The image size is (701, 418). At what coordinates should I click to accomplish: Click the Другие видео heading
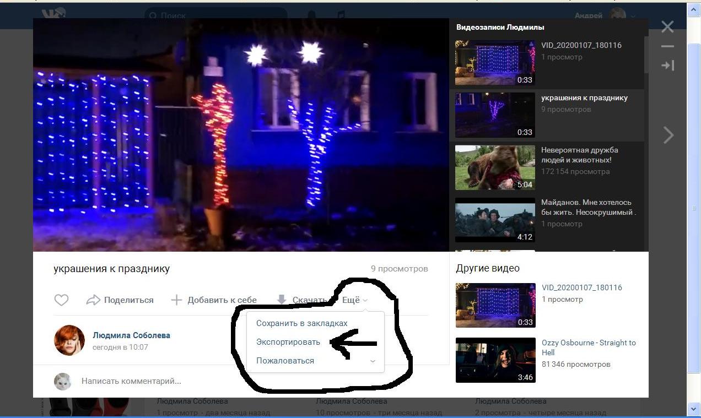click(x=488, y=268)
